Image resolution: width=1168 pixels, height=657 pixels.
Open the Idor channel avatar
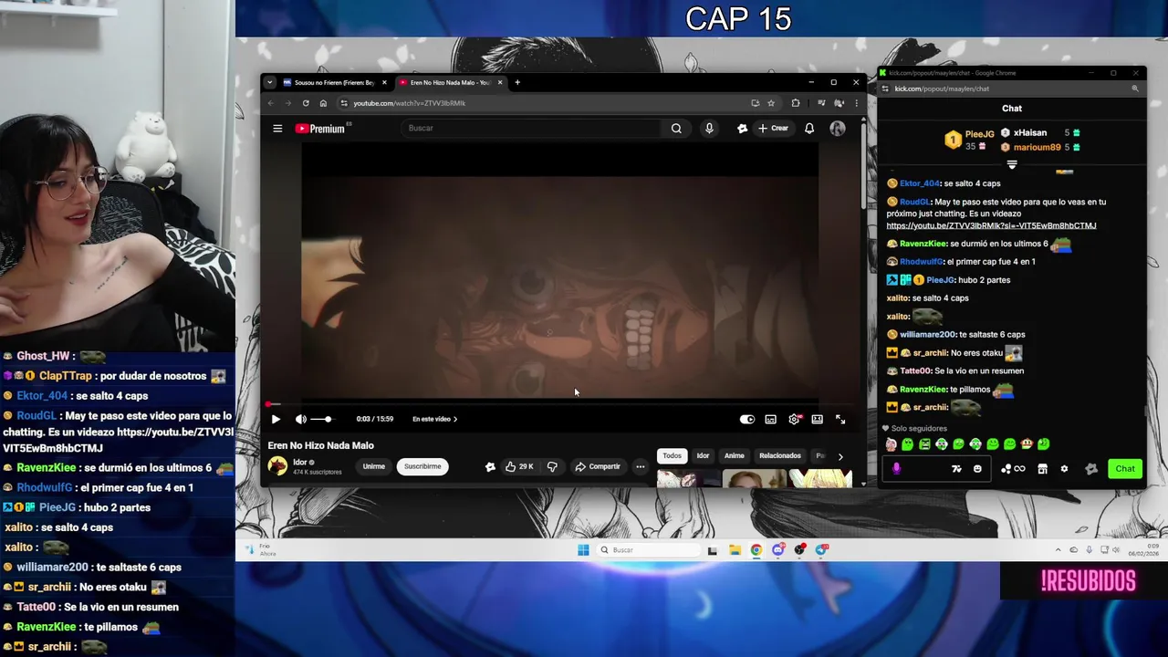tap(277, 466)
